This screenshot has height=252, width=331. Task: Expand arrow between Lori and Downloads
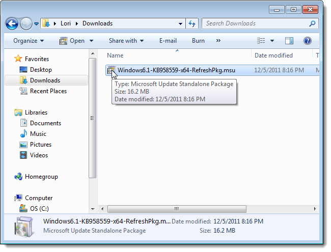click(x=76, y=23)
